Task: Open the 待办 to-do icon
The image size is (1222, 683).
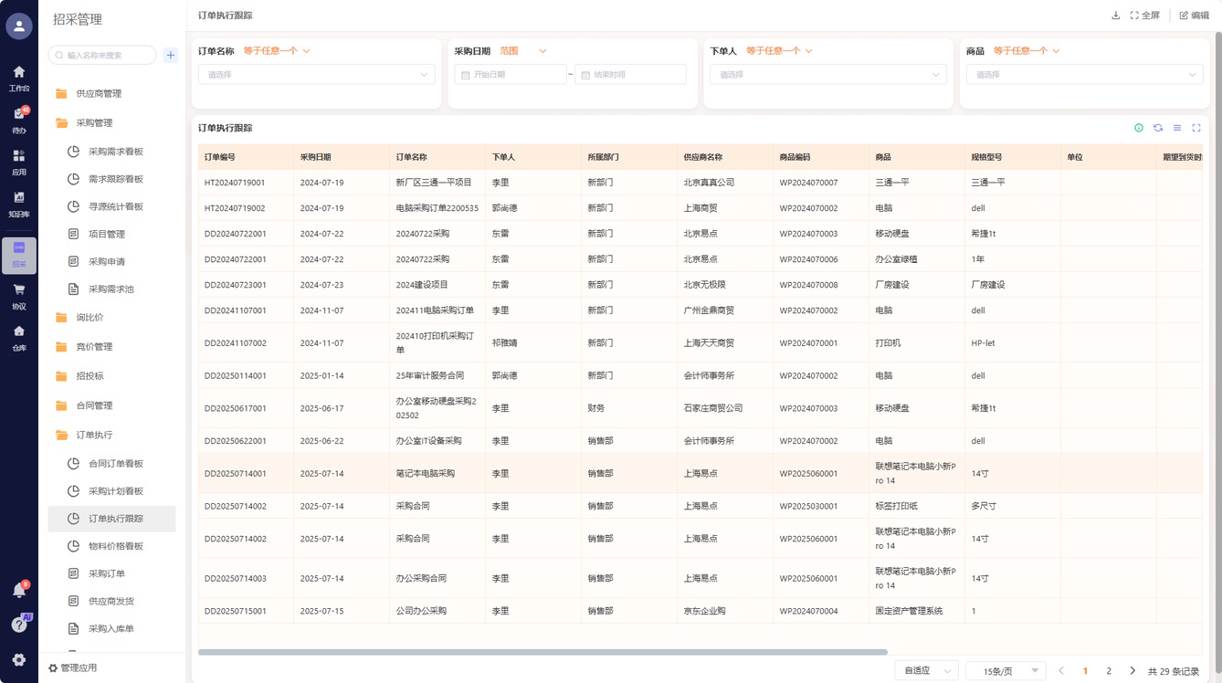Action: (x=19, y=120)
